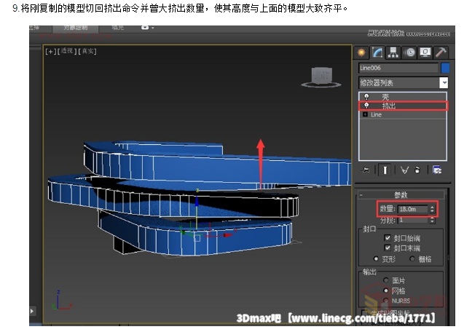The width and height of the screenshot is (464, 332).
Task: Toggle 封口末端 checkbox
Action: tap(388, 248)
